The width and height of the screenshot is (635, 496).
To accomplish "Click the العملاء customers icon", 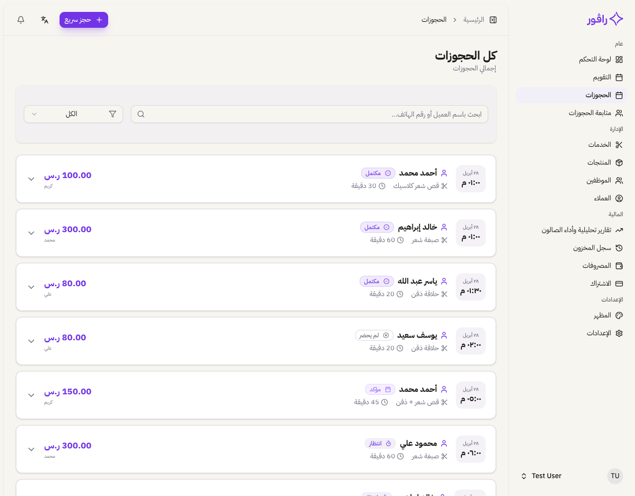I will click(619, 198).
